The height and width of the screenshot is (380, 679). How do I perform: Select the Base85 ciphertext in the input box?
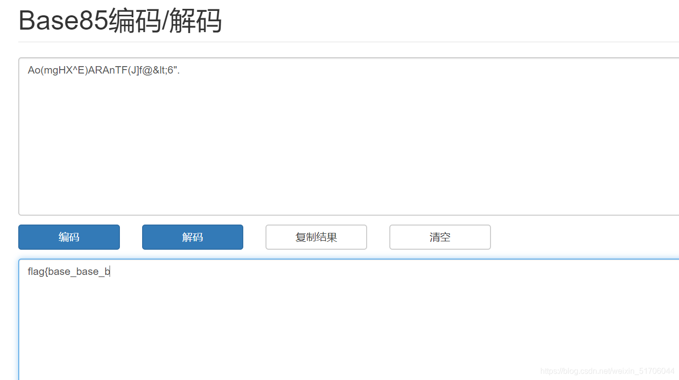point(104,70)
